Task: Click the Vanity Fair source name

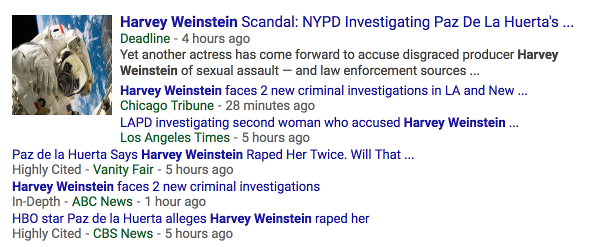Action: [123, 169]
